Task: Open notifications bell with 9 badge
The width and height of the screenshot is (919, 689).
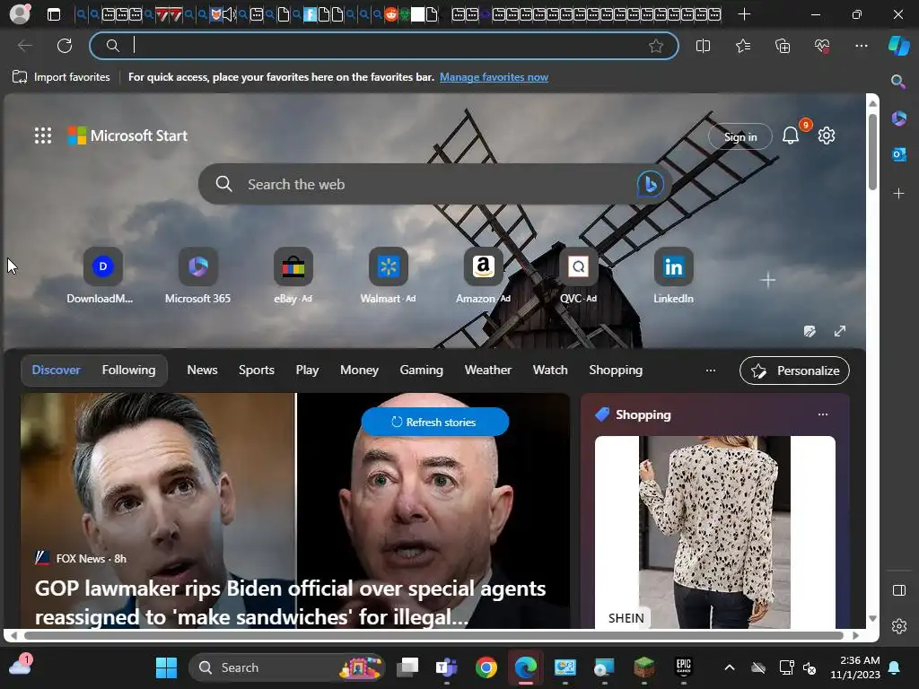Action: (x=791, y=136)
